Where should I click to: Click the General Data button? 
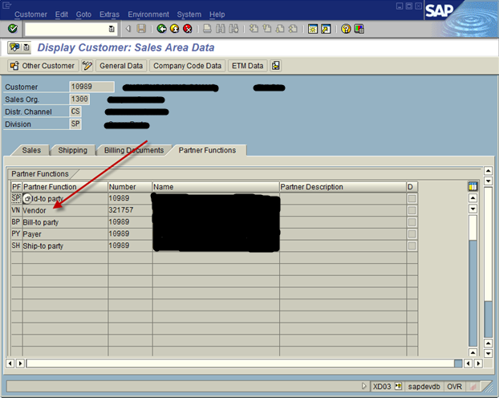pos(121,66)
